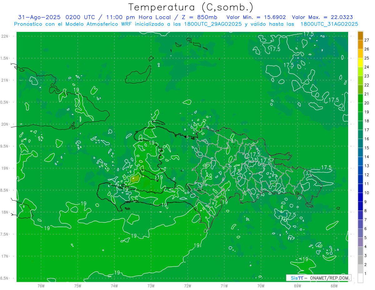Click the "18N" latitude axis label

coord(5,212)
